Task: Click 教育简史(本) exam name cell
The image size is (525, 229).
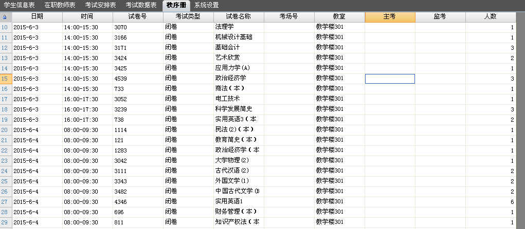Action: coord(239,140)
